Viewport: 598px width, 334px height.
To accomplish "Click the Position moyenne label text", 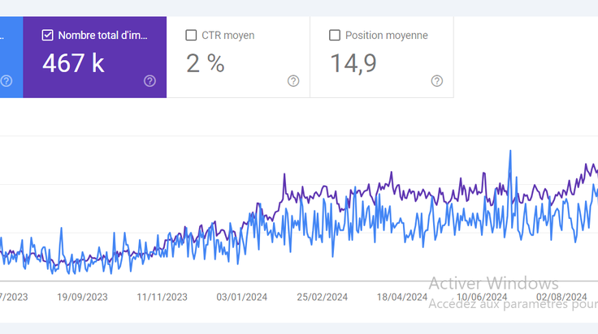I will [x=386, y=36].
